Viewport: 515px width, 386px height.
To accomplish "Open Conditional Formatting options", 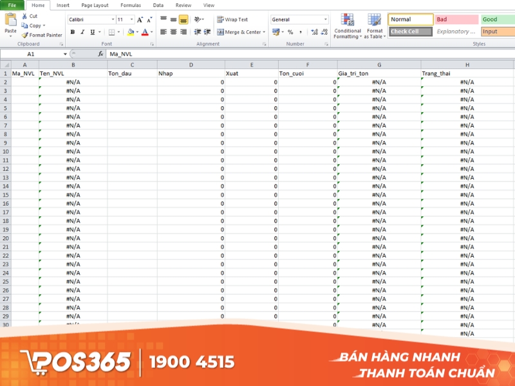I will (347, 24).
